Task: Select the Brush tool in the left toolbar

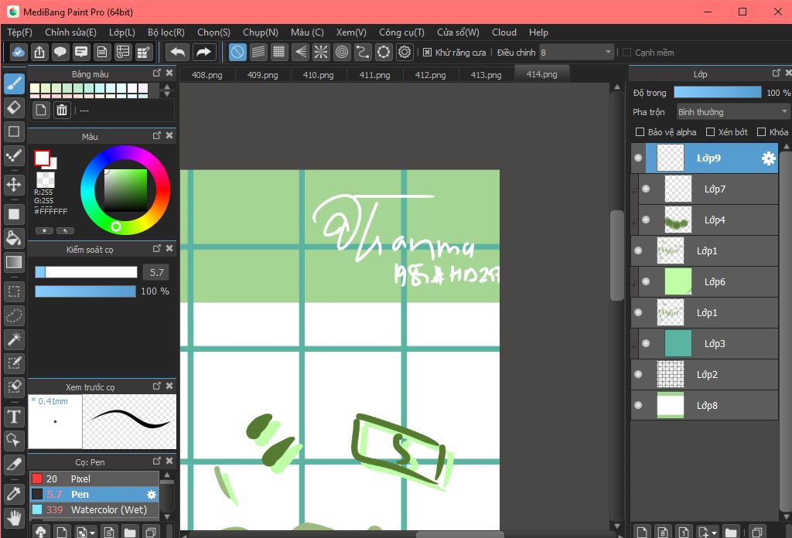Action: [x=14, y=83]
